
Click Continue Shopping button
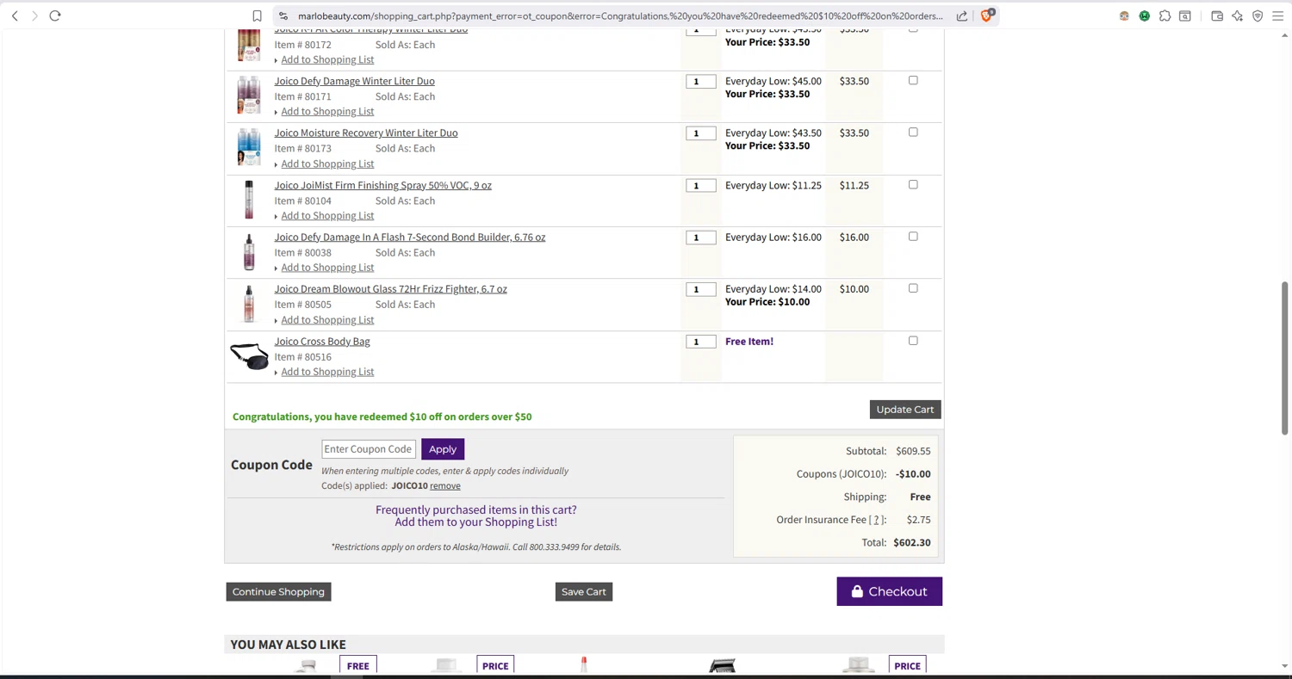point(278,592)
